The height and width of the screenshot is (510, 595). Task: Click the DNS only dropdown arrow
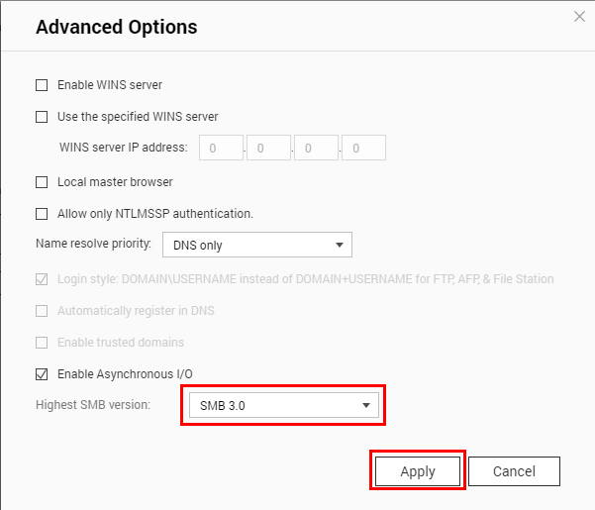[x=340, y=246]
